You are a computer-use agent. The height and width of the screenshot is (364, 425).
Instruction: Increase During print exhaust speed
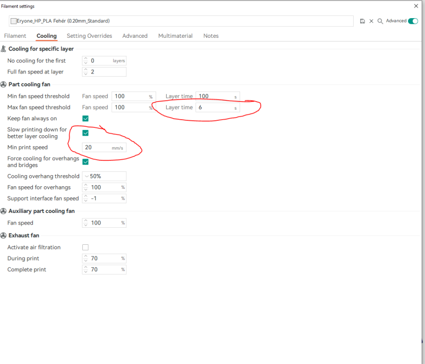tap(86, 257)
